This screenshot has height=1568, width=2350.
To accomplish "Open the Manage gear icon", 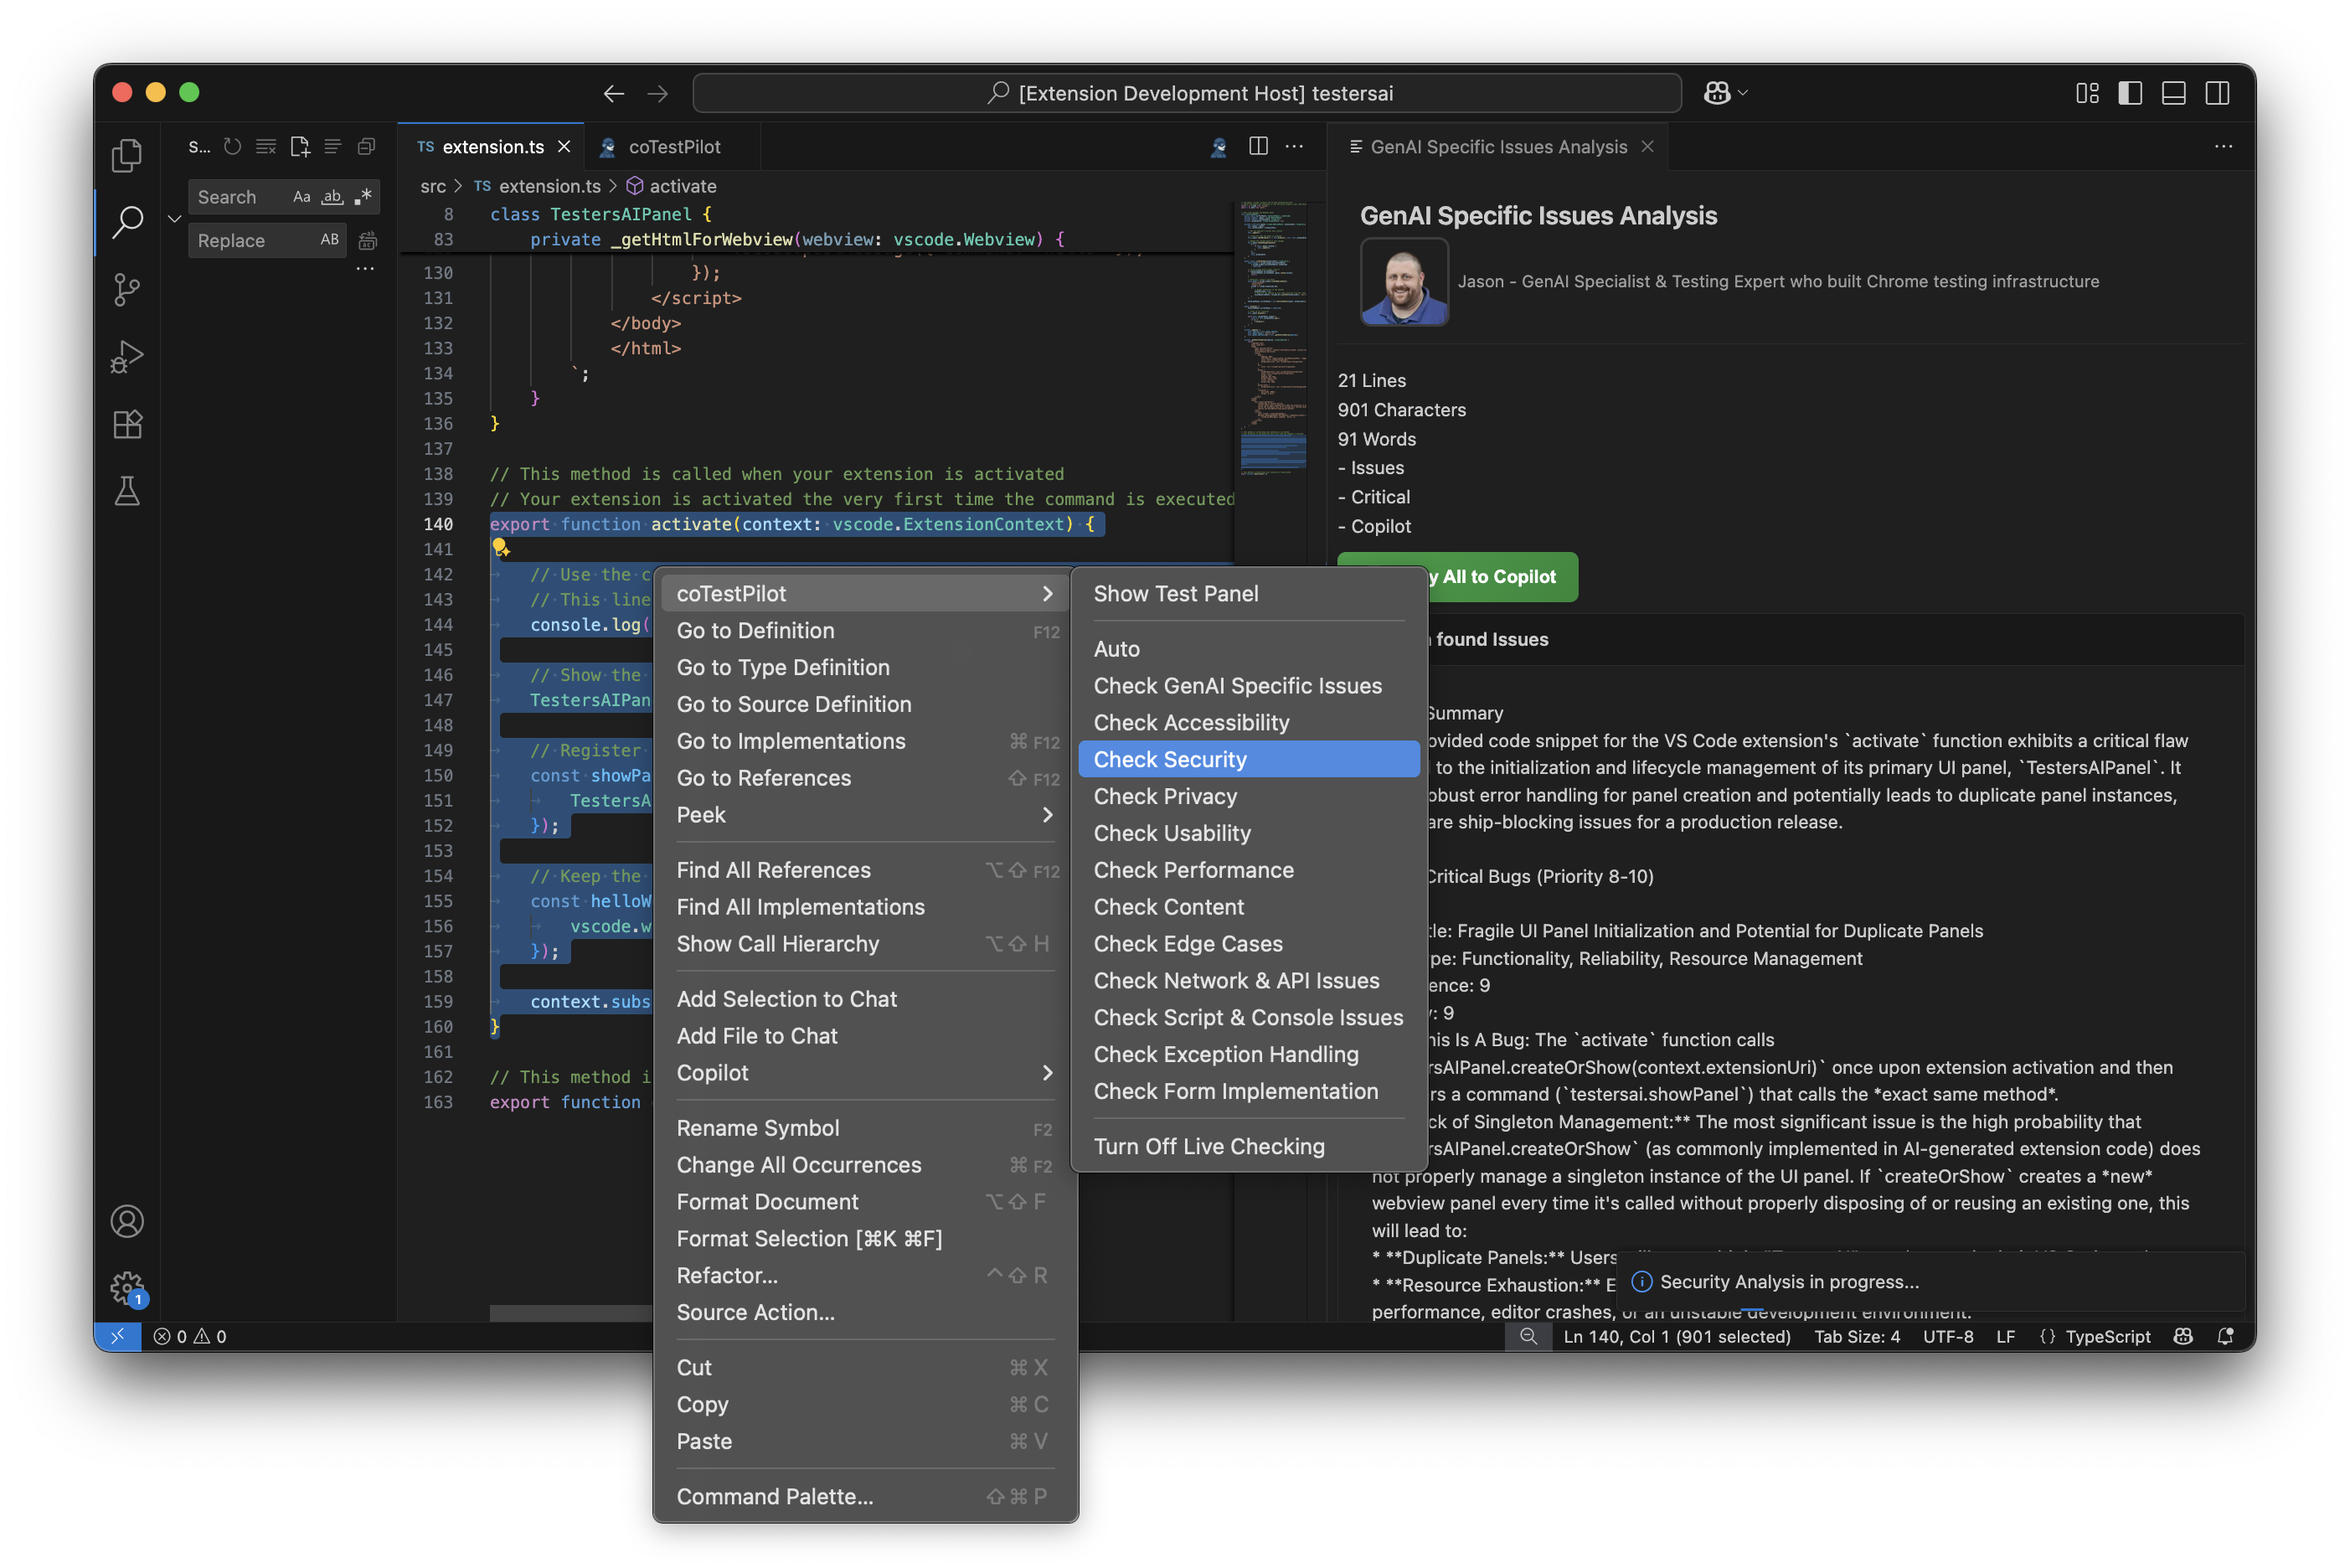I will click(x=127, y=1288).
